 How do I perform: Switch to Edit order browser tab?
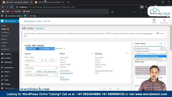click(x=17, y=2)
